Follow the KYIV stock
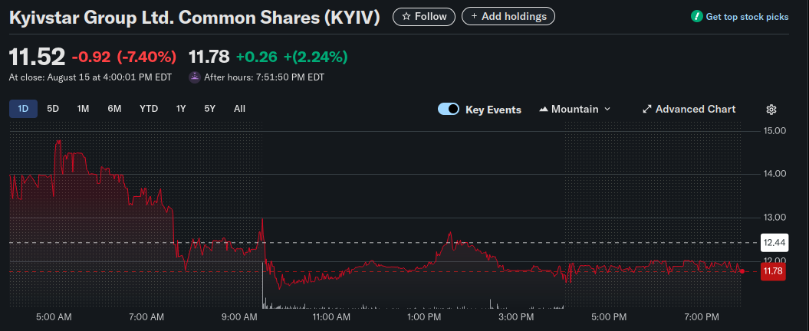Viewport: 809px width, 331px height. point(423,16)
